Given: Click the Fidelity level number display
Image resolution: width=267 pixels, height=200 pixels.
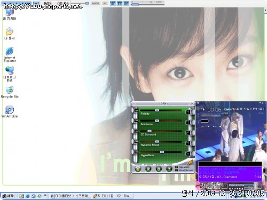Looking at the screenshot, I should pyautogui.click(x=188, y=112).
